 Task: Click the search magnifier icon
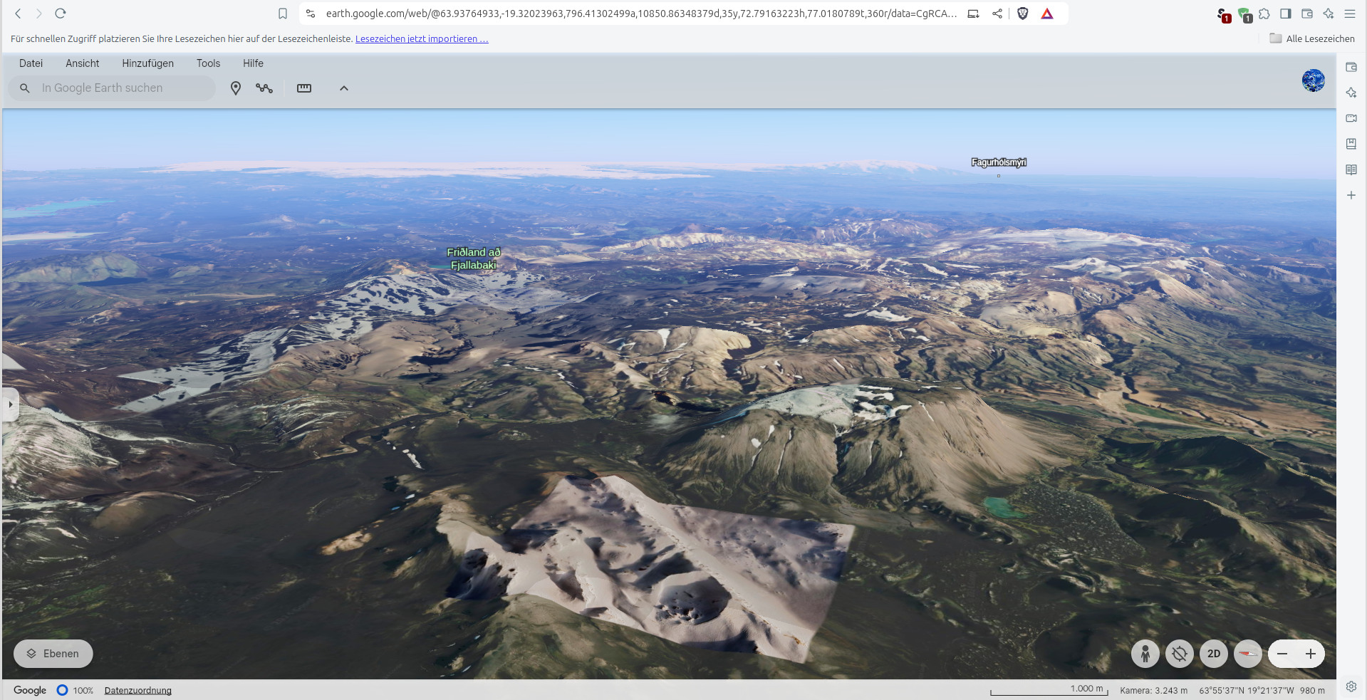25,88
